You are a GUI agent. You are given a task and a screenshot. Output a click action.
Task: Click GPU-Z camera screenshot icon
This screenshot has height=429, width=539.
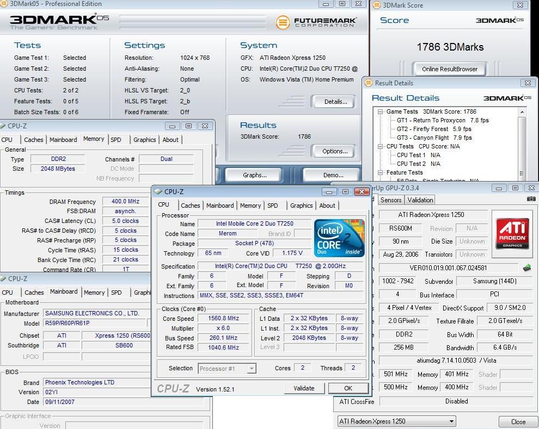[x=531, y=198]
